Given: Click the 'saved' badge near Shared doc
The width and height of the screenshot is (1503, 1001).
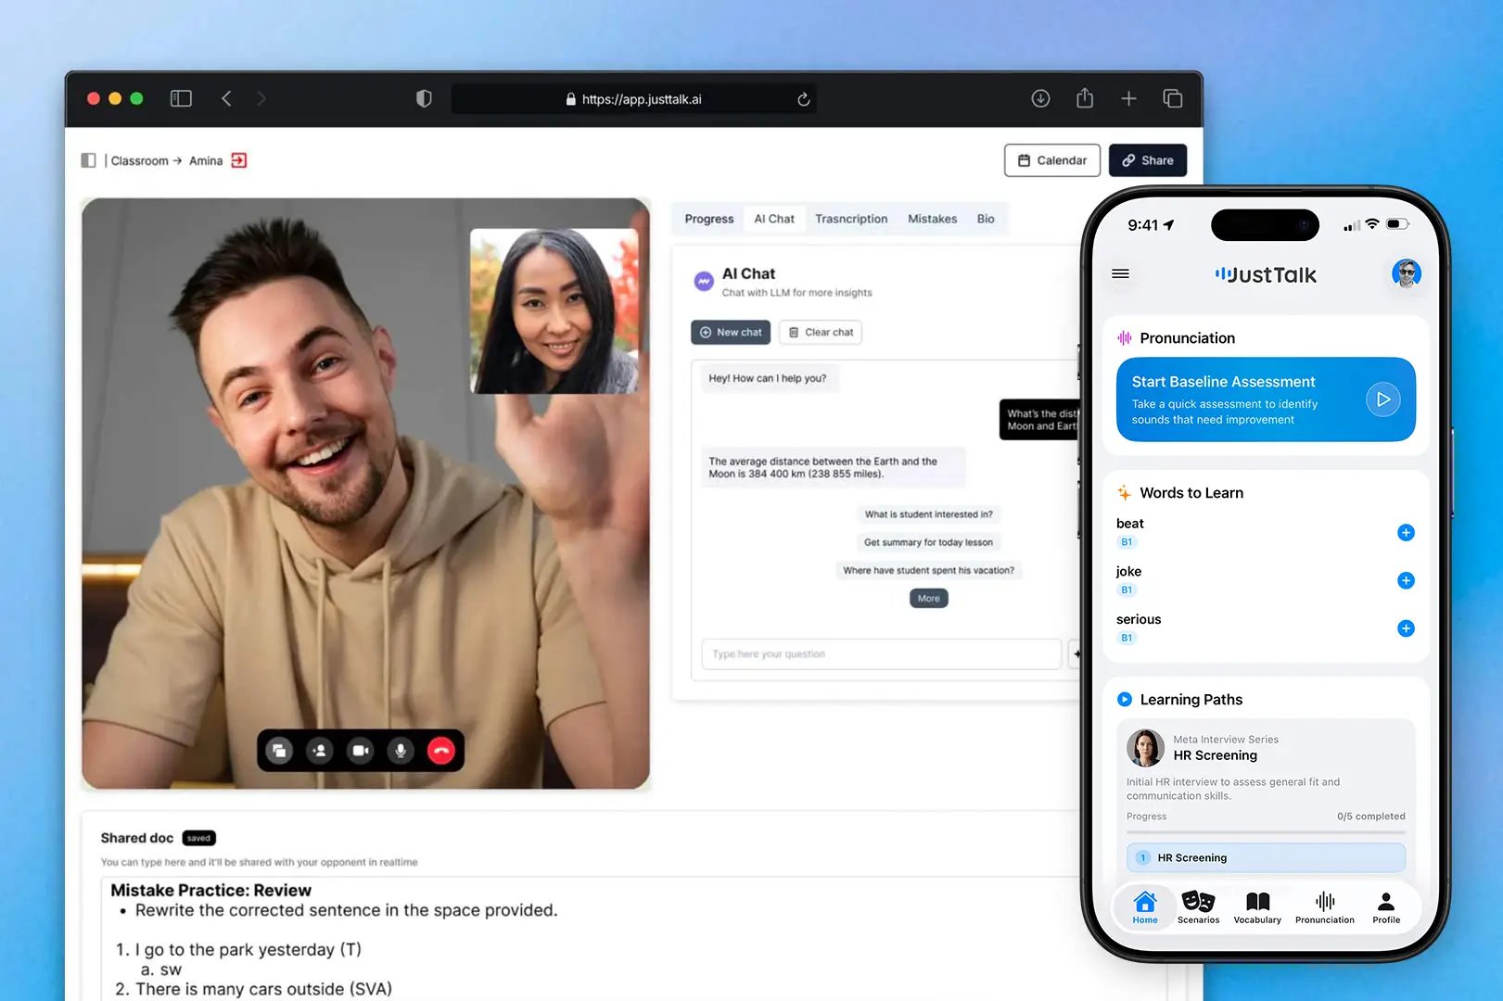Looking at the screenshot, I should tap(198, 838).
